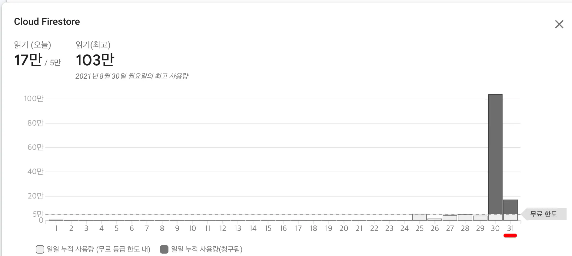Viewport: 572px width, 256px height.
Task: Click the x-axis label 30
Action: 495,228
